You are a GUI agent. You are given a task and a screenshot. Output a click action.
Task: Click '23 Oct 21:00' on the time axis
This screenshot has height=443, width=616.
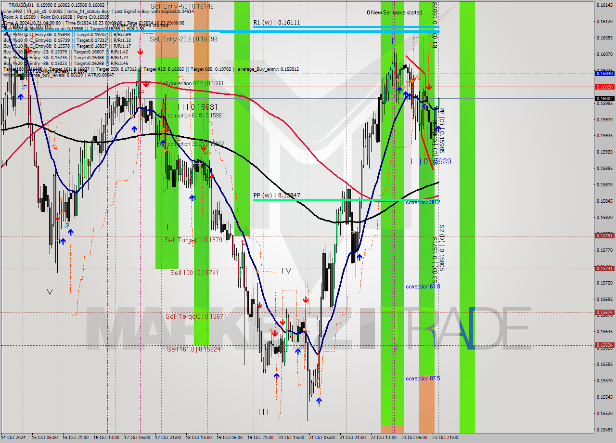pyautogui.click(x=445, y=438)
